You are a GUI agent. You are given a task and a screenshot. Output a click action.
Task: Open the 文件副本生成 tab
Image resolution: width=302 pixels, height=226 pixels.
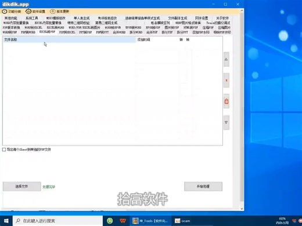(178, 19)
